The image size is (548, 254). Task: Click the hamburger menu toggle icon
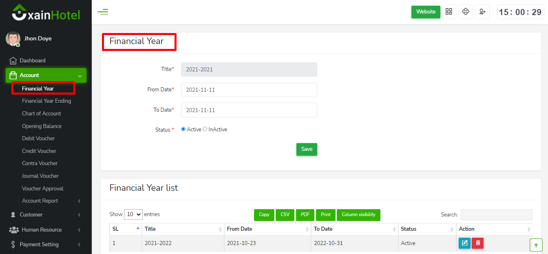tap(103, 12)
